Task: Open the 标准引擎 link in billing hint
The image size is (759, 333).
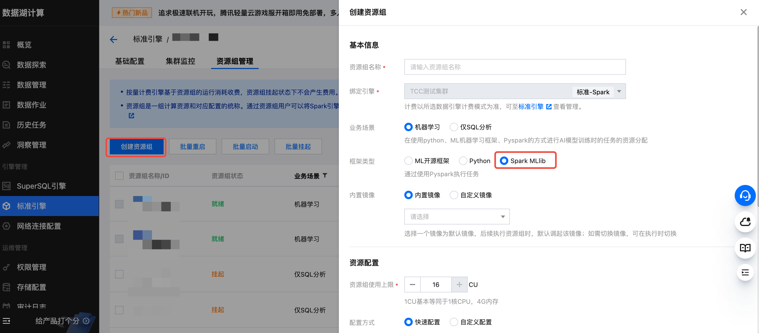Action: (x=531, y=106)
